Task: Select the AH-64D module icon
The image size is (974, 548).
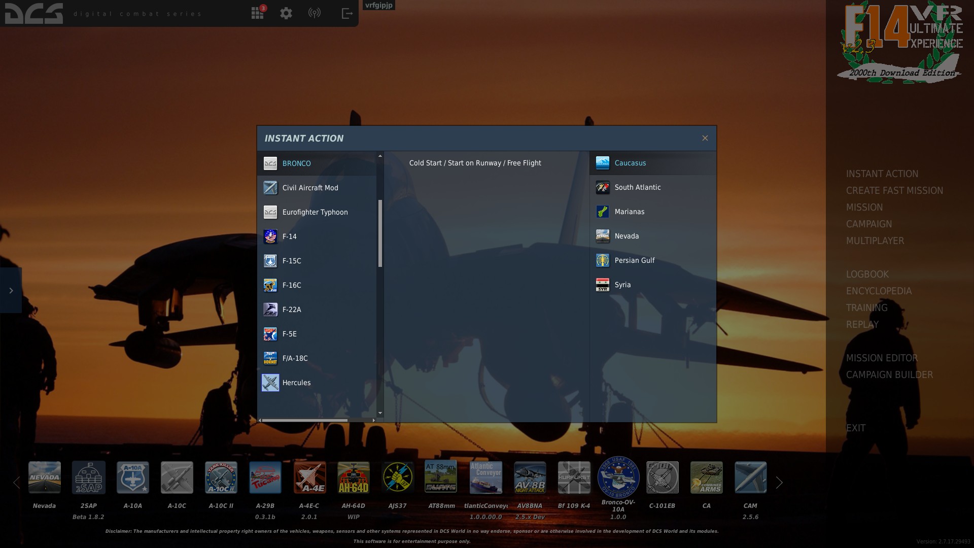Action: pos(354,477)
